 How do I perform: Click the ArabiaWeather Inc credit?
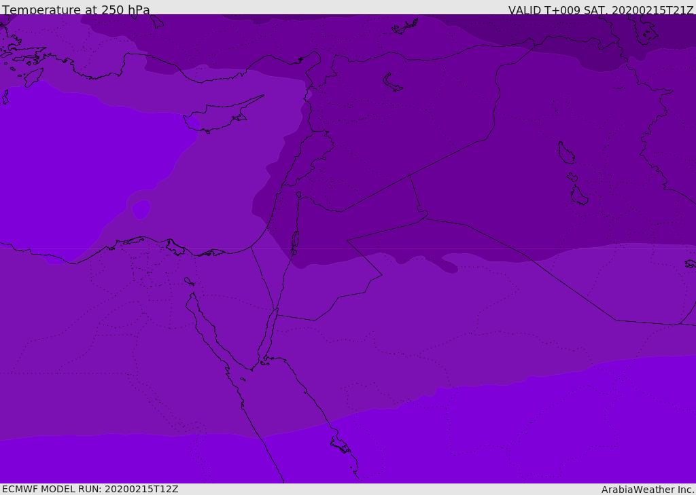647,490
